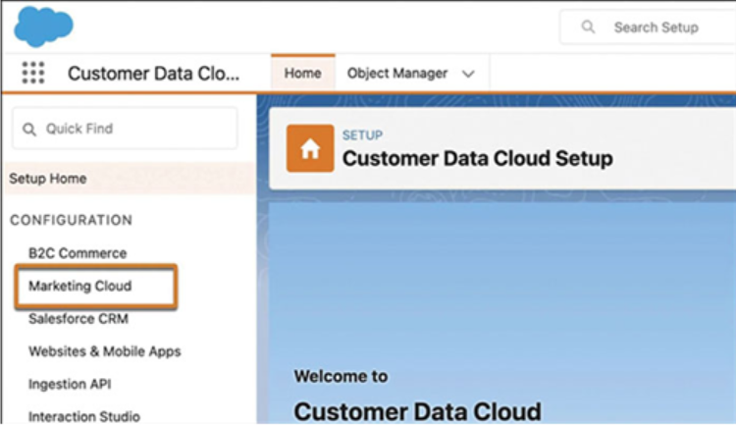Open Interaction Studio configuration
The image size is (736, 428).
pyautogui.click(x=84, y=416)
